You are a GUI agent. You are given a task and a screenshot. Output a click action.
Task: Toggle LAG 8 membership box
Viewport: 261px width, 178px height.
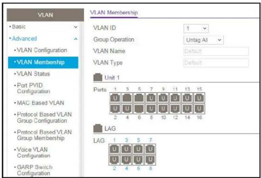150,160
